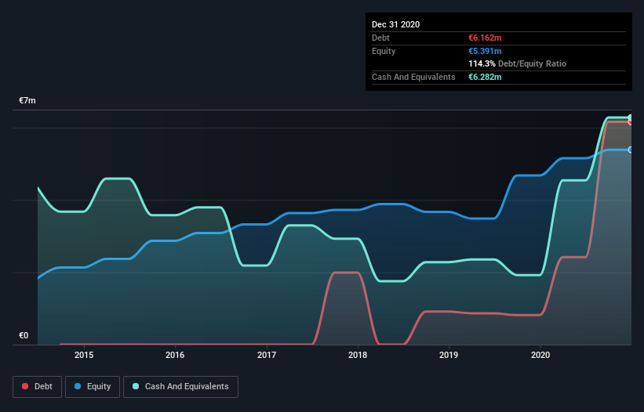644x412 pixels.
Task: Click Cash And Equivalents label in tooltip
Action: (413, 77)
